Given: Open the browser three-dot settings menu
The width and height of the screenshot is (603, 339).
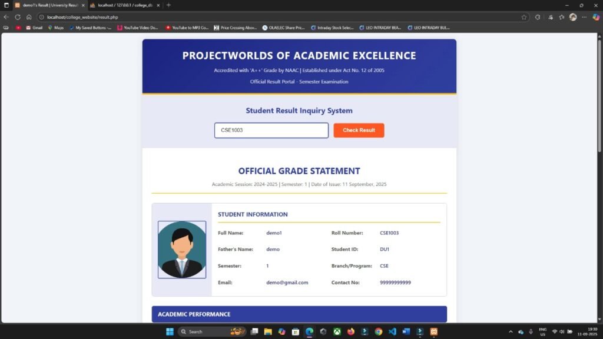Looking at the screenshot, I should coord(584,17).
